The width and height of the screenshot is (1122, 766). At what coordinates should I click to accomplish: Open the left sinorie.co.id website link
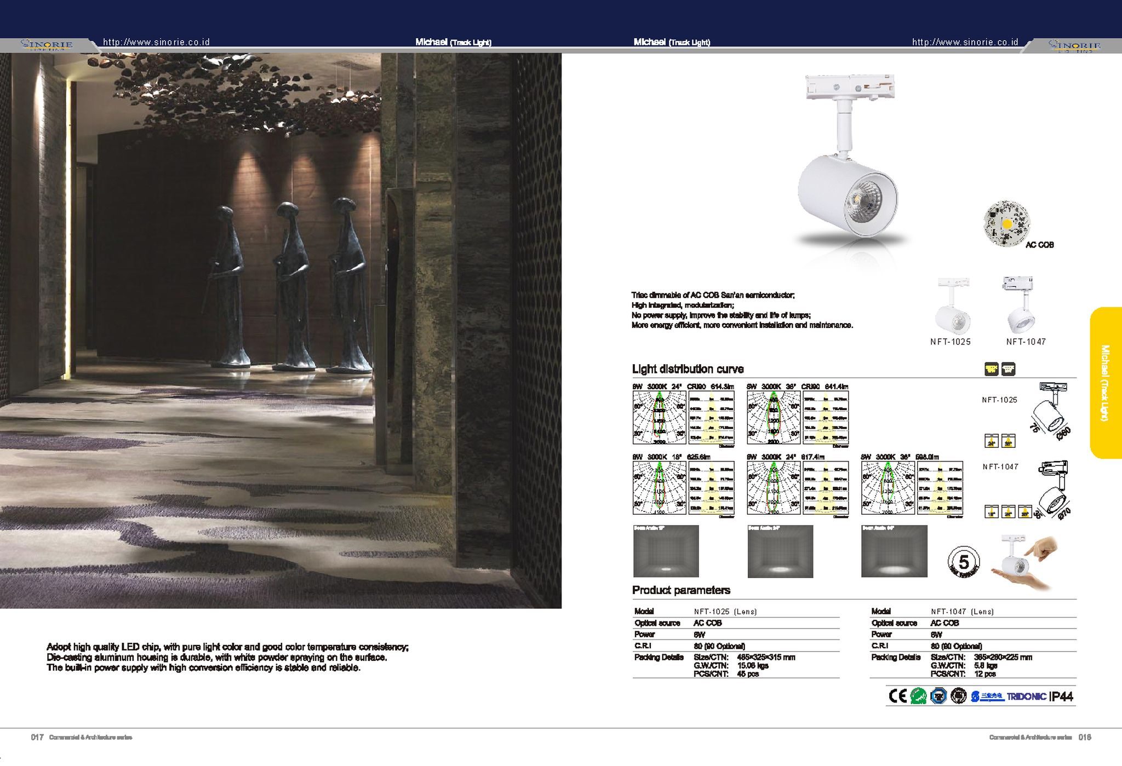(157, 42)
